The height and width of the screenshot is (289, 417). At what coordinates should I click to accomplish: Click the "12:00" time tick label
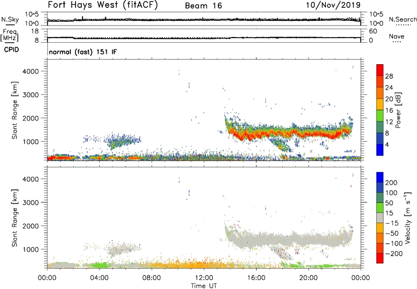point(204,278)
